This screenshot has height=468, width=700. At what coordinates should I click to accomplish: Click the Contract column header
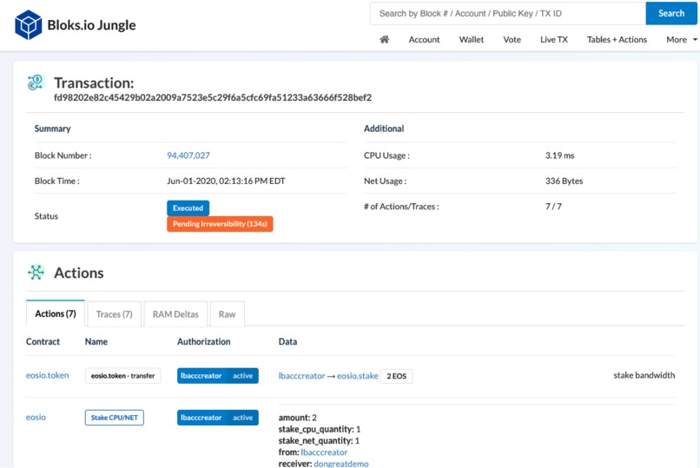43,341
